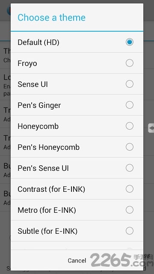Select Contrast (for E-INK) radio button
The width and height of the screenshot is (154, 274).
129,189
